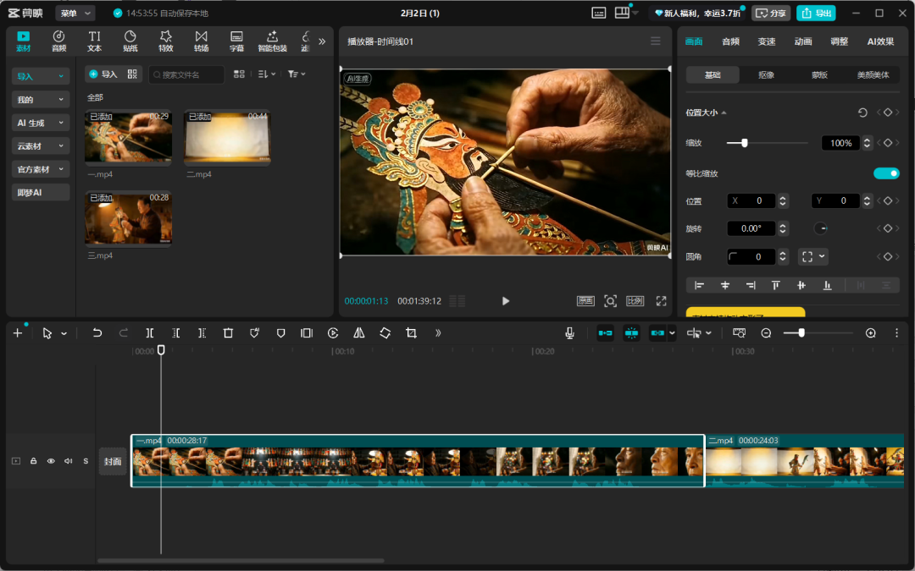The image size is (915, 571).
Task: Switch to the 动画 animation tab
Action: pyautogui.click(x=803, y=41)
